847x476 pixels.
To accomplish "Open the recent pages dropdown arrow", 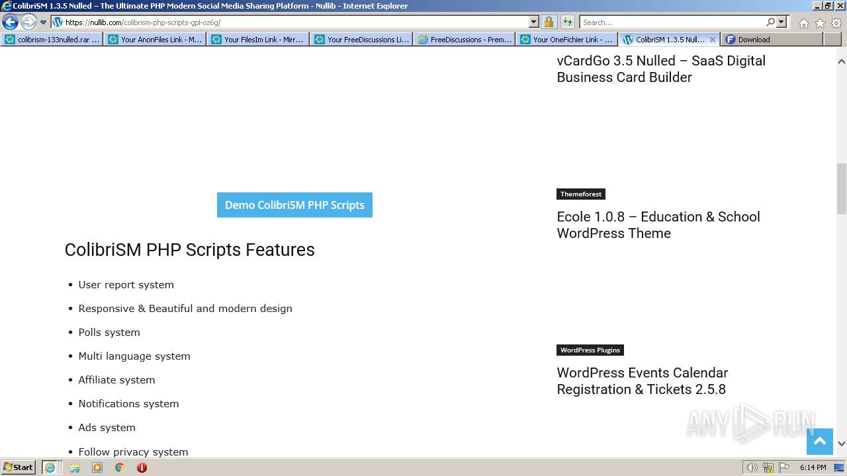I will [44, 22].
